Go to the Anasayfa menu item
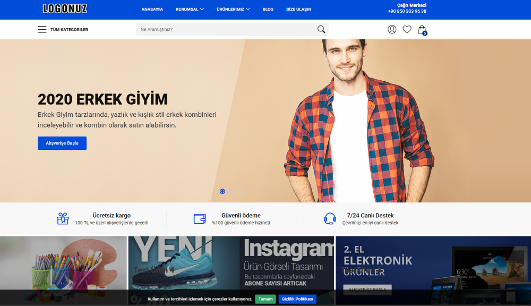Screen dimensions: 531x306 click(x=152, y=10)
